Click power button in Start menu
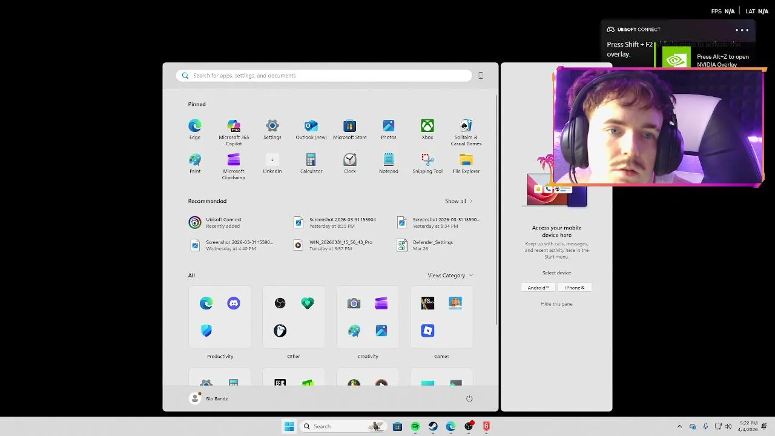The width and height of the screenshot is (775, 436). pyautogui.click(x=469, y=398)
